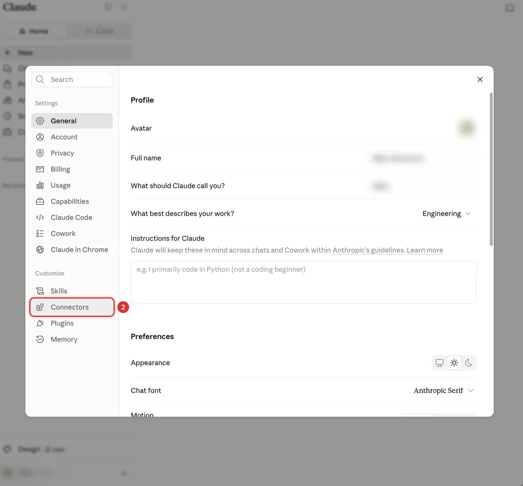Open the Anthropic Serif chat font dropdown
Image resolution: width=523 pixels, height=486 pixels.
click(x=443, y=390)
